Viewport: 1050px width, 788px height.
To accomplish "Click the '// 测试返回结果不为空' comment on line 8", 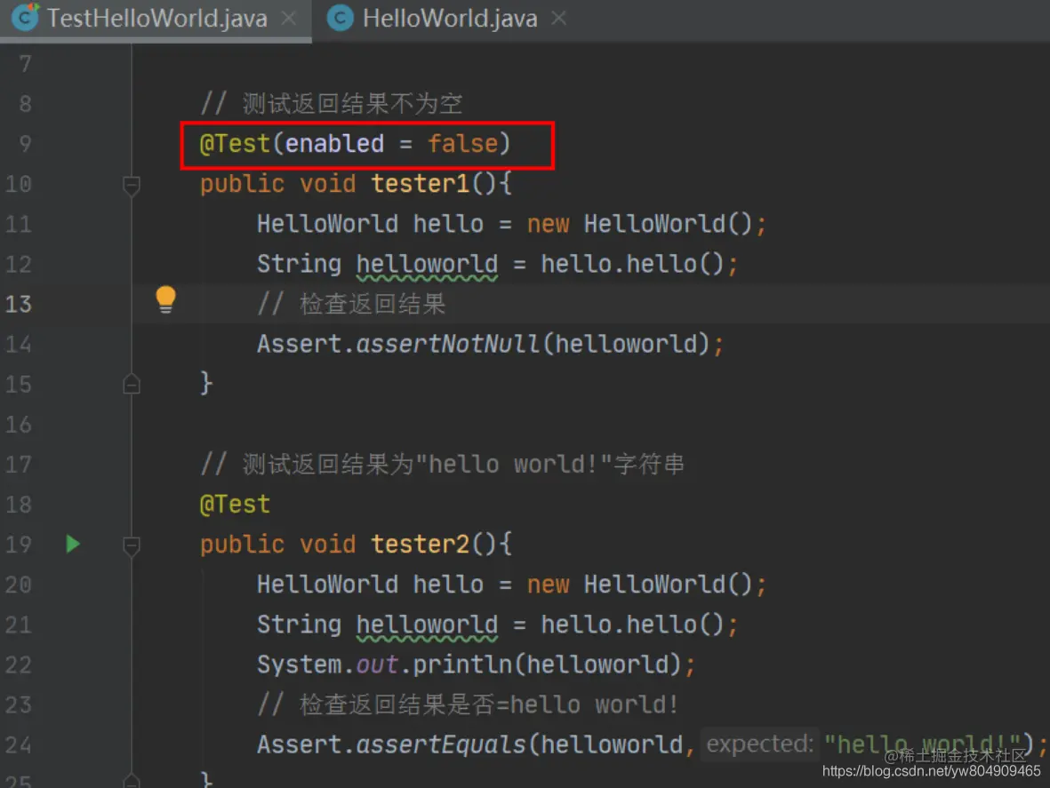I will tap(331, 104).
